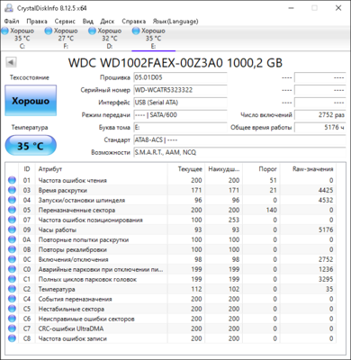
Task: Select drive F: status icon at 27 °C
Action: click(x=49, y=31)
